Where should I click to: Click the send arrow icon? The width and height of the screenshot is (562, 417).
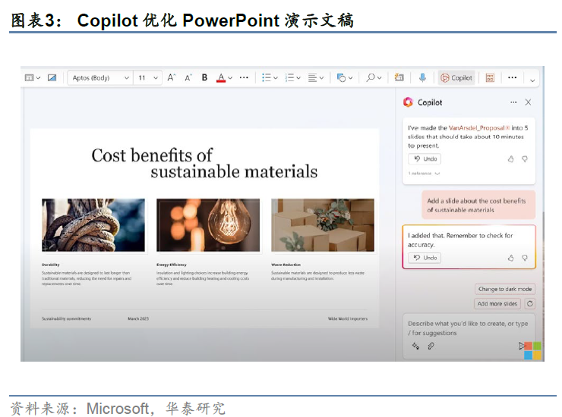522,346
